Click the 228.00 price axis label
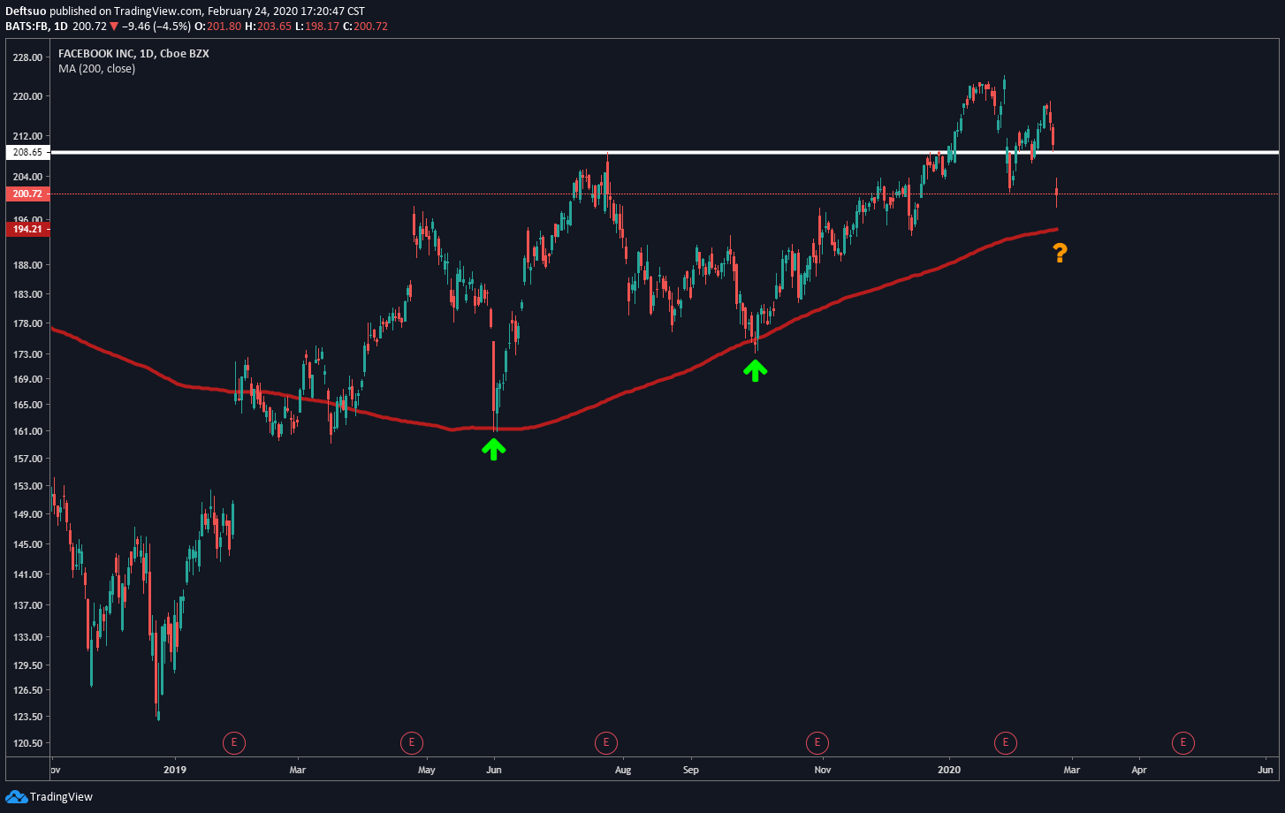Image resolution: width=1285 pixels, height=813 pixels. (x=27, y=57)
